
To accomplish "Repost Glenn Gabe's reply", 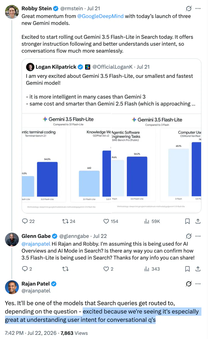I will click(65, 269).
